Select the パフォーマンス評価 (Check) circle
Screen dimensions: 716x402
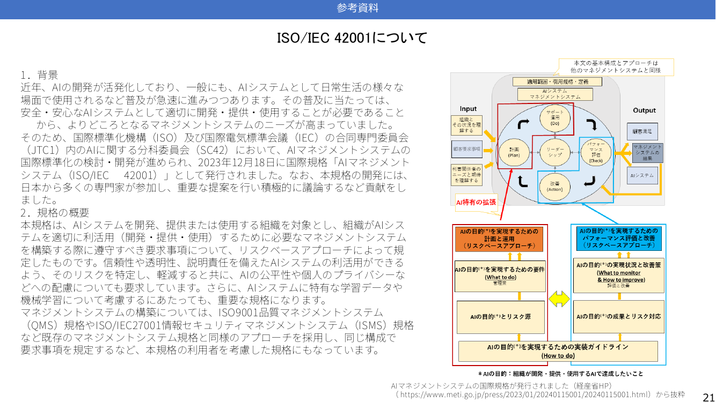point(596,152)
